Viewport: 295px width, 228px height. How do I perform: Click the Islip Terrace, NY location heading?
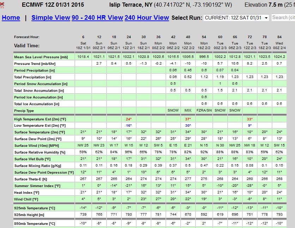pos(131,5)
